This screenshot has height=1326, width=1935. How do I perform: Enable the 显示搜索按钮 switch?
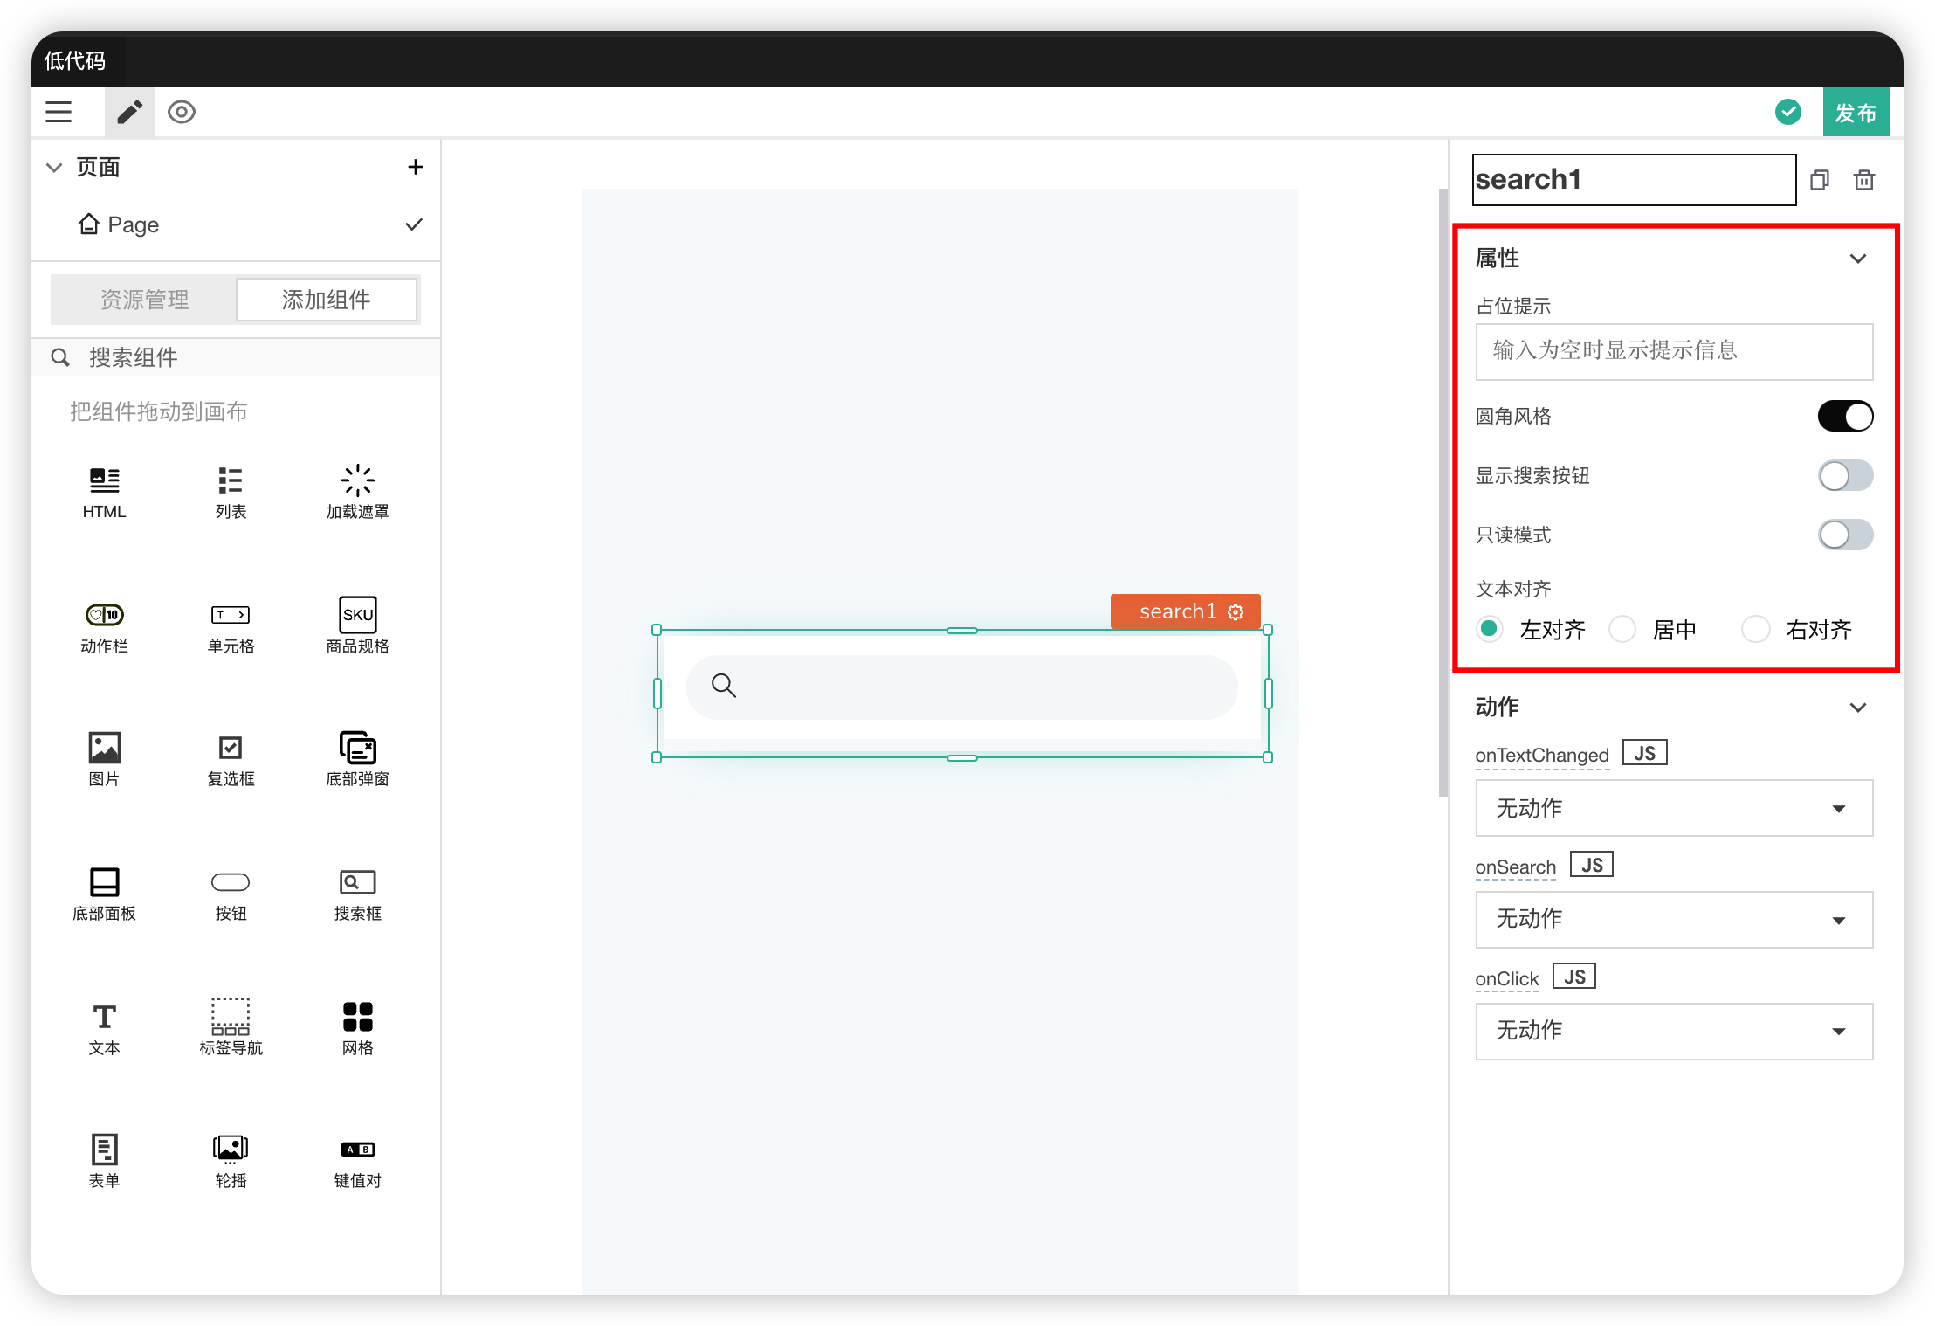pyautogui.click(x=1845, y=476)
